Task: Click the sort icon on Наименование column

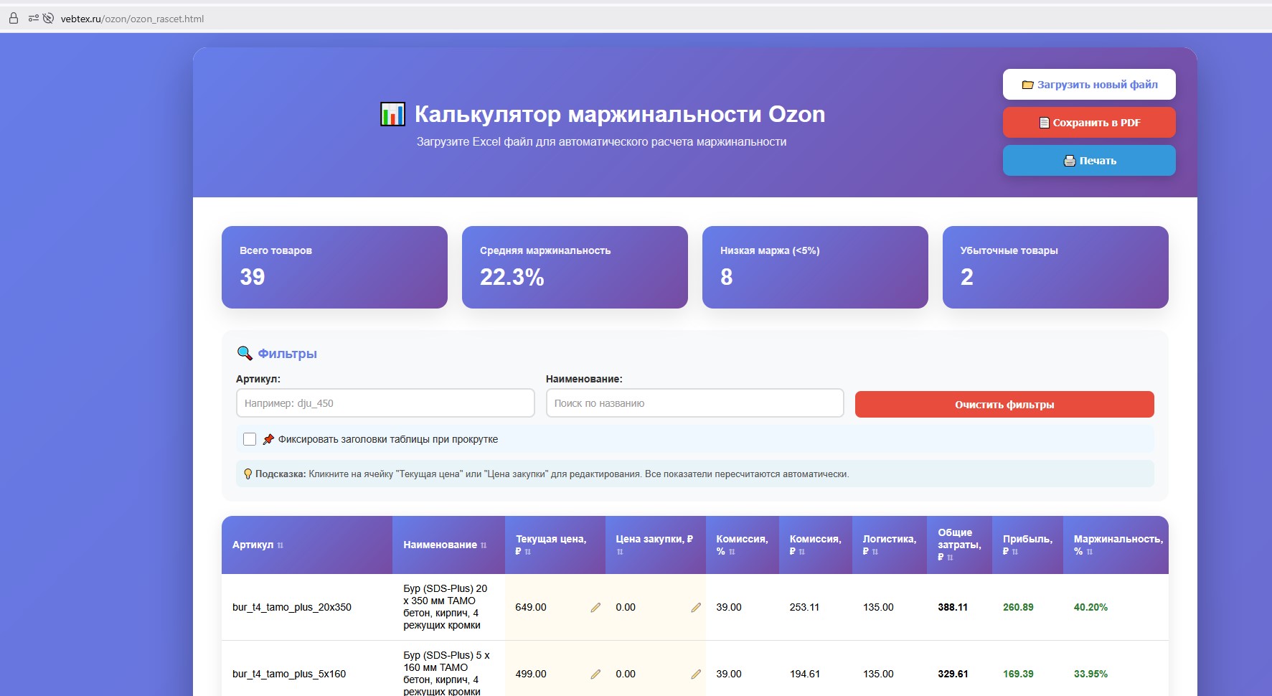Action: point(485,545)
